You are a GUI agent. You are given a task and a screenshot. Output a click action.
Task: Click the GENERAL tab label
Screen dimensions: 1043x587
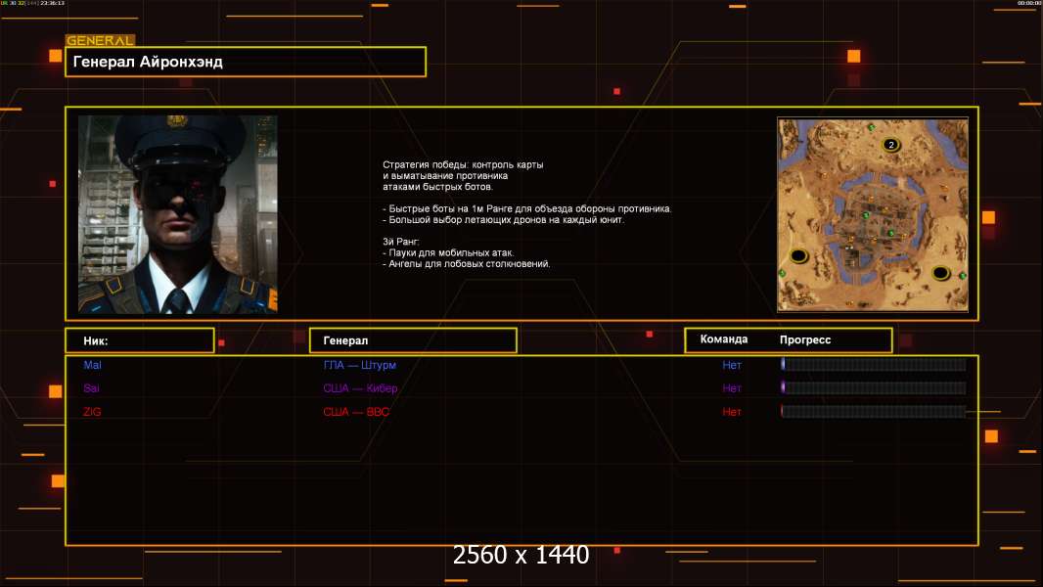[x=100, y=41]
